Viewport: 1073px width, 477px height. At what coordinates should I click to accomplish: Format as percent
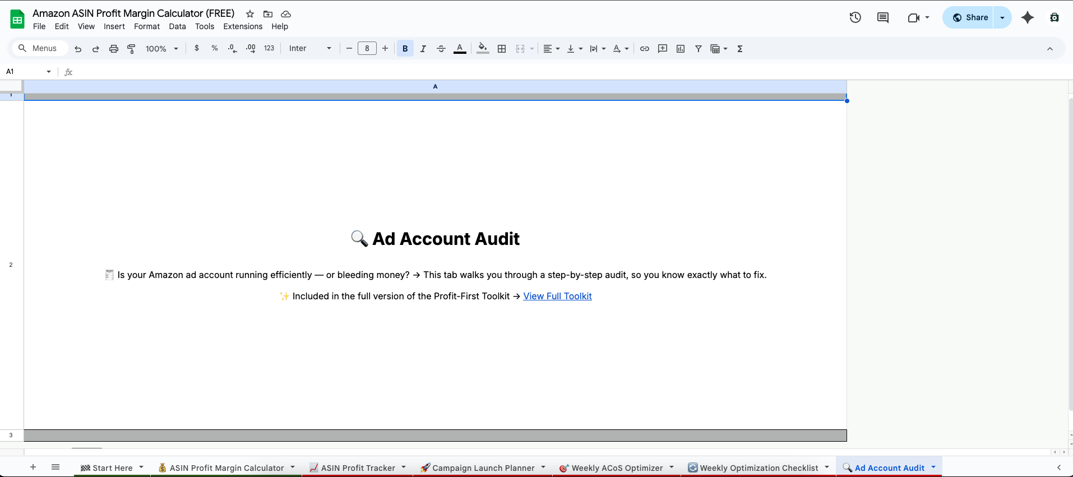(x=215, y=48)
